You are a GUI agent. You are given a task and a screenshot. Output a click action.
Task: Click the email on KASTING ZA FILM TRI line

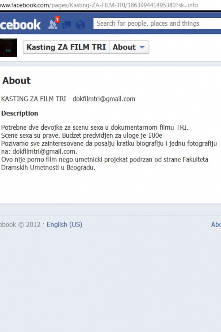(x=104, y=99)
